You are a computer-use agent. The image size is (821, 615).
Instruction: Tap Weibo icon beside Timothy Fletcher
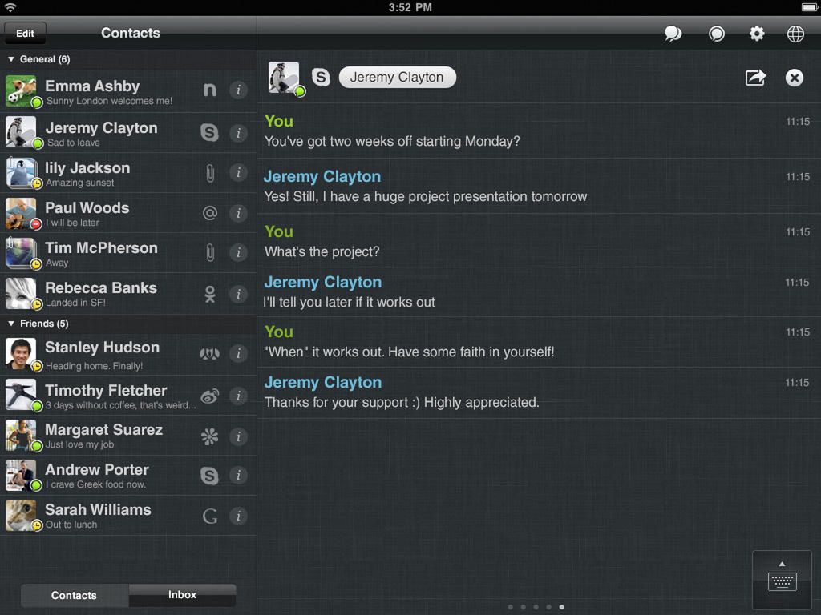[x=209, y=396]
